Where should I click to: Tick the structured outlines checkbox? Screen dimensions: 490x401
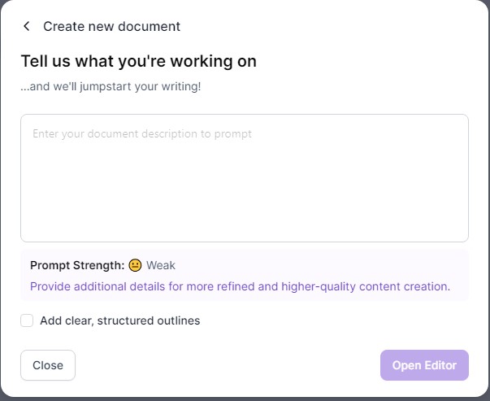click(x=27, y=320)
